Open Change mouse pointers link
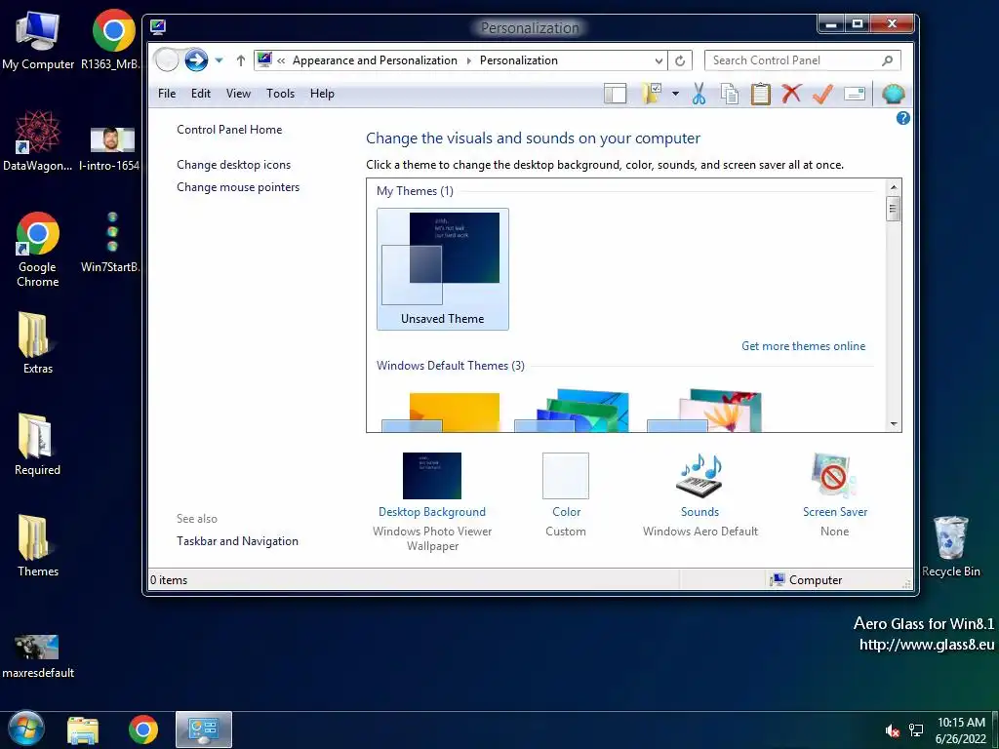999x749 pixels. (238, 187)
